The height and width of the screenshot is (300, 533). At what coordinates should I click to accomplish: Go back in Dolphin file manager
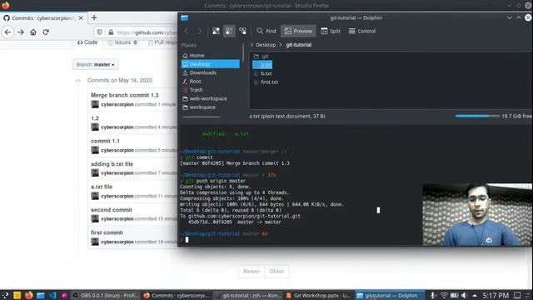pos(187,31)
